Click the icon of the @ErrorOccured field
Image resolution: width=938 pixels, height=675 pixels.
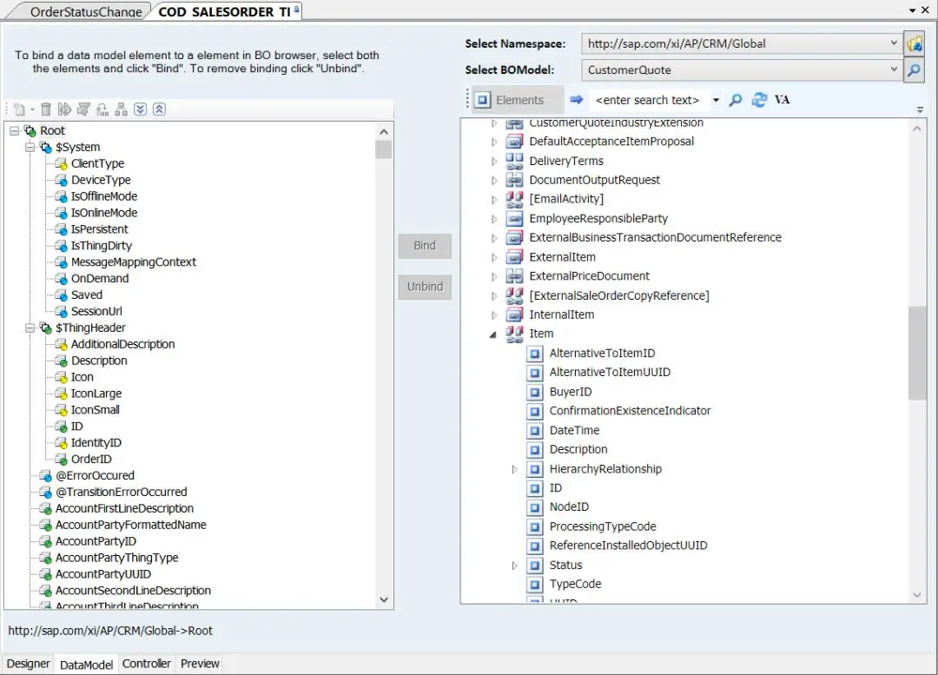[x=45, y=476]
